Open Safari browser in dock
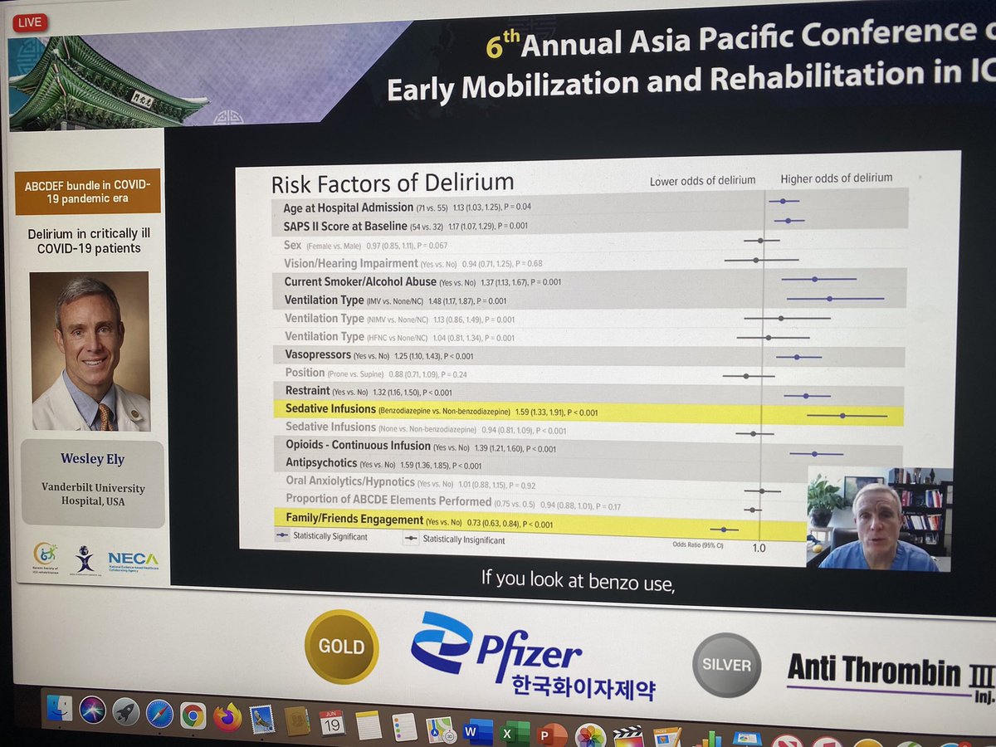 (159, 713)
